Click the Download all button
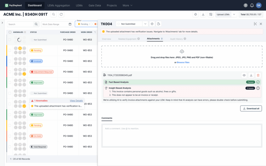 (x=251, y=108)
